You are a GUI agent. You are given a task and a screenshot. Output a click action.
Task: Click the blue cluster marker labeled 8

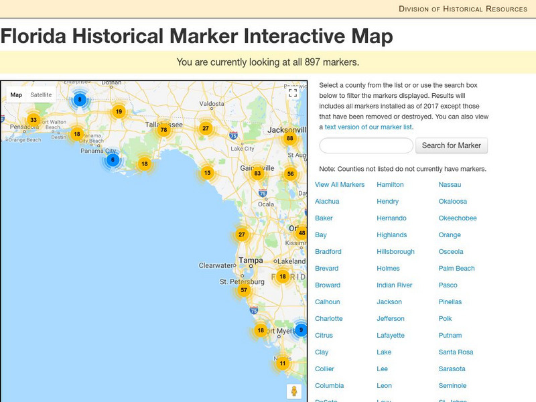coord(80,100)
